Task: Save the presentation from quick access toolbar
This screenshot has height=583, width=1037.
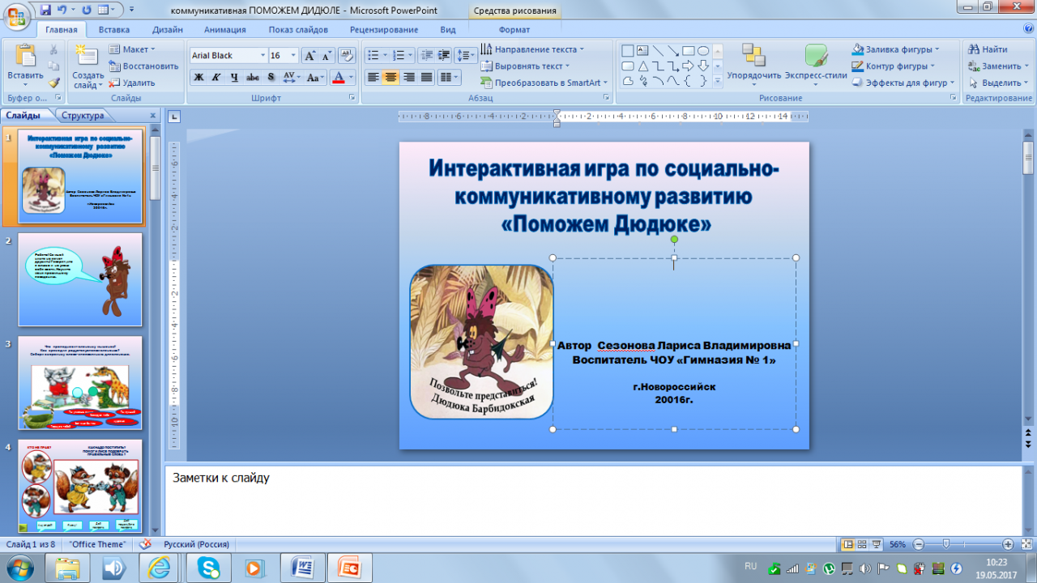Action: 45,10
